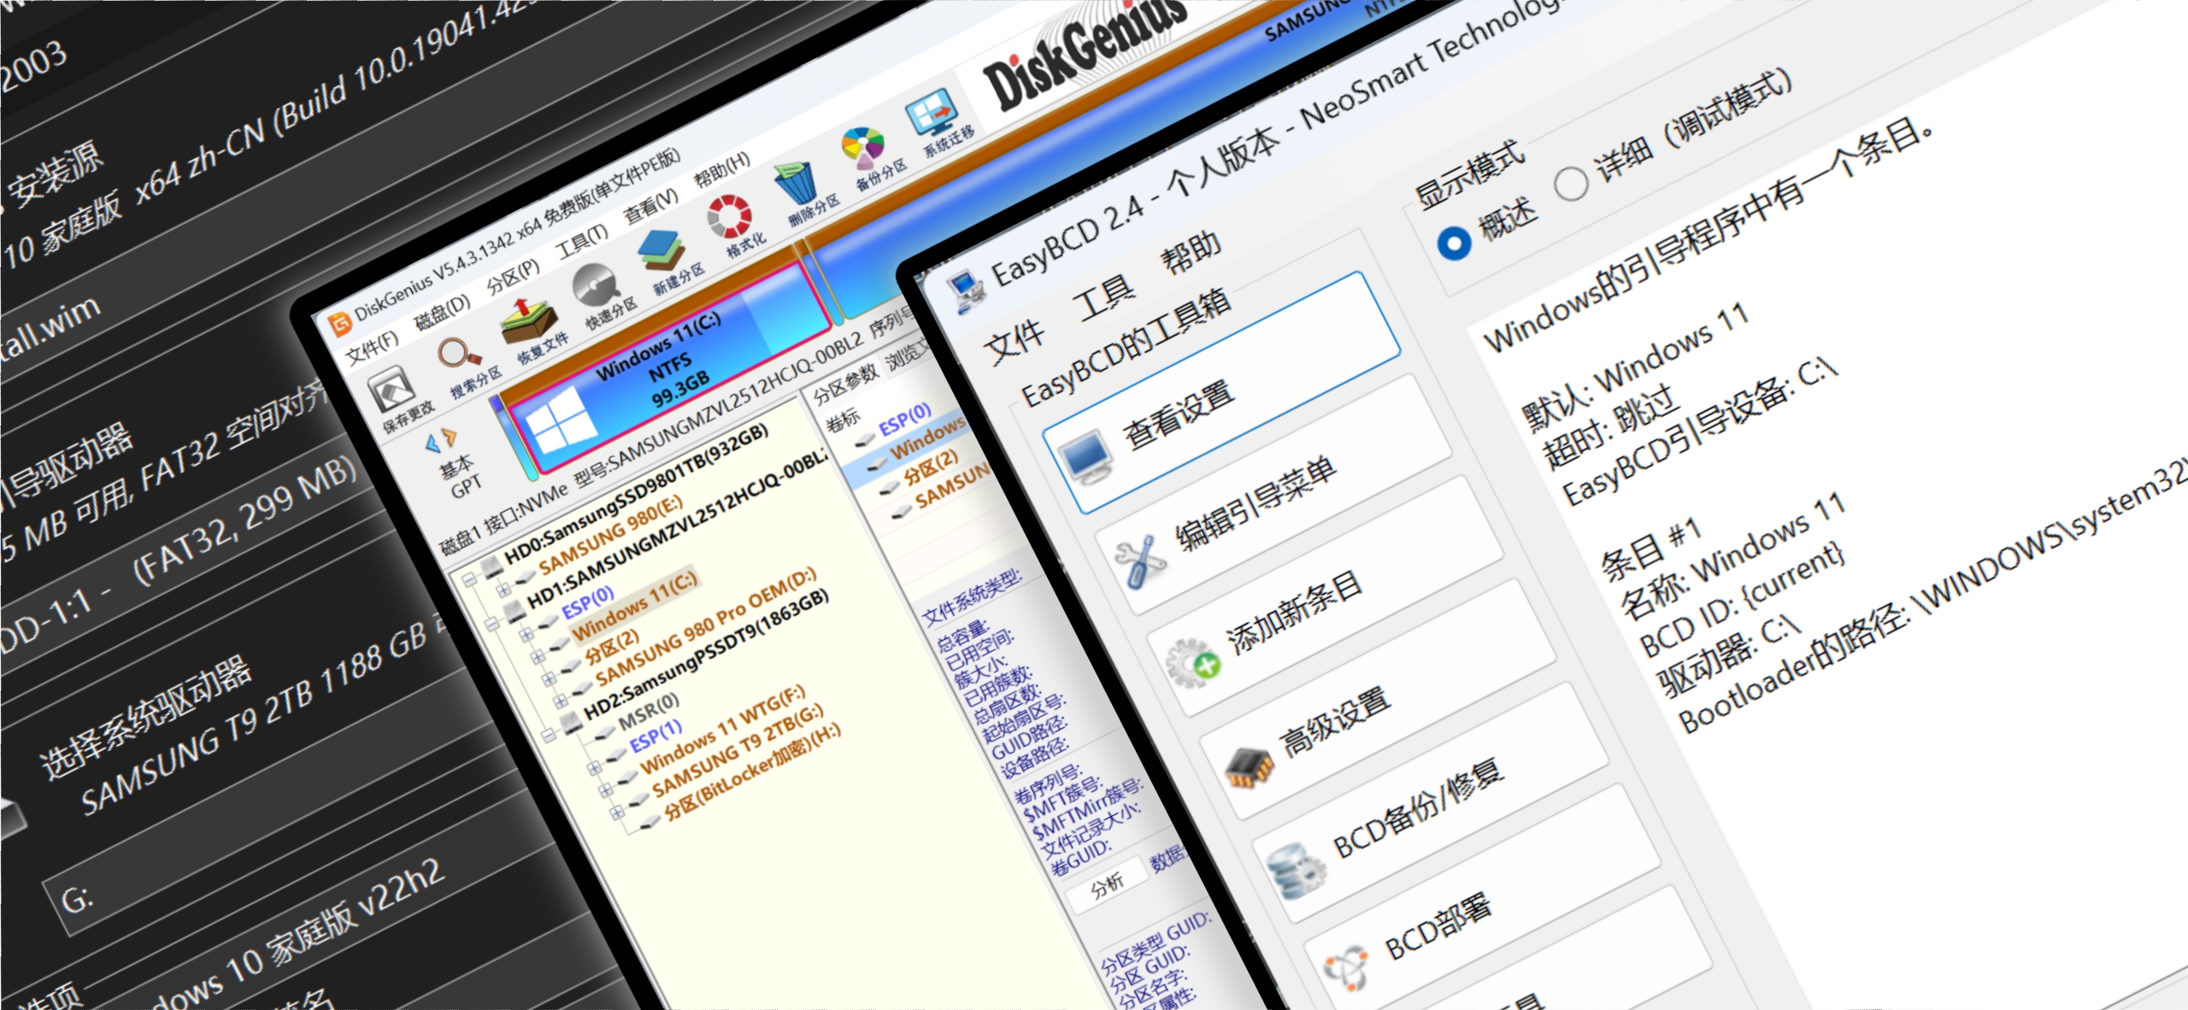Click the 新建分区 toolbar icon
This screenshot has width=2188, height=1010.
[662, 250]
